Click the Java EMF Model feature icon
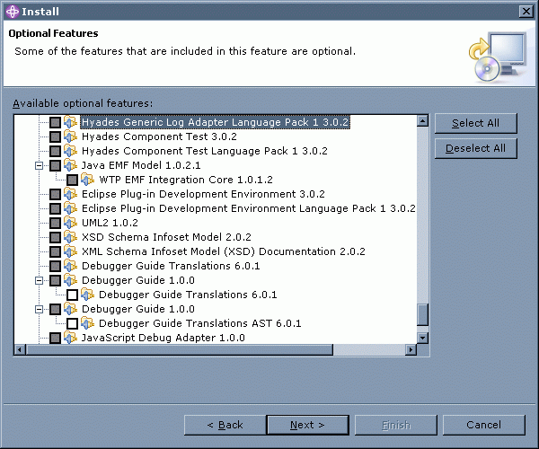 70,165
